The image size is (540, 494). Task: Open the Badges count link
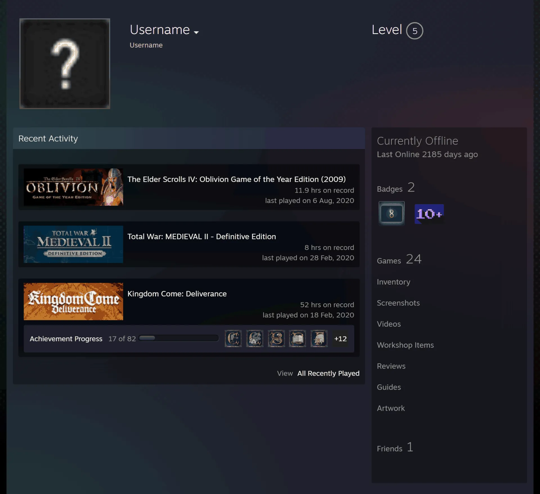(x=396, y=187)
